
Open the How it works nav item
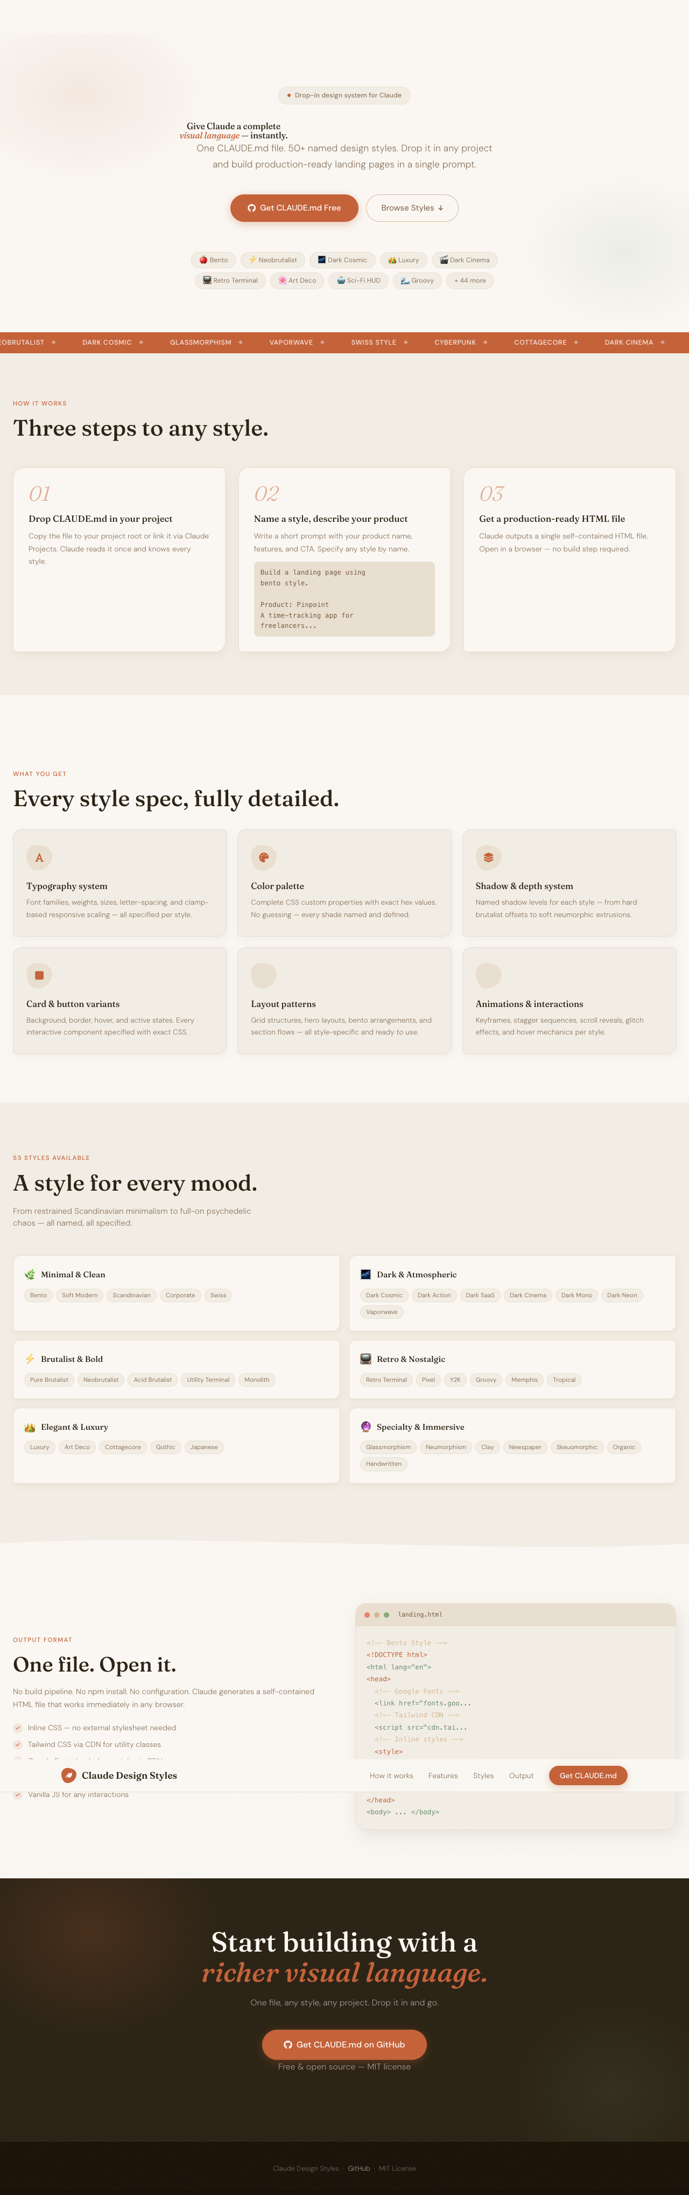(391, 1776)
